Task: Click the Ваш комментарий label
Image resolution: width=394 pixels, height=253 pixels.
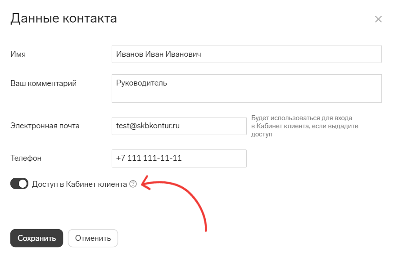Action: pos(44,83)
